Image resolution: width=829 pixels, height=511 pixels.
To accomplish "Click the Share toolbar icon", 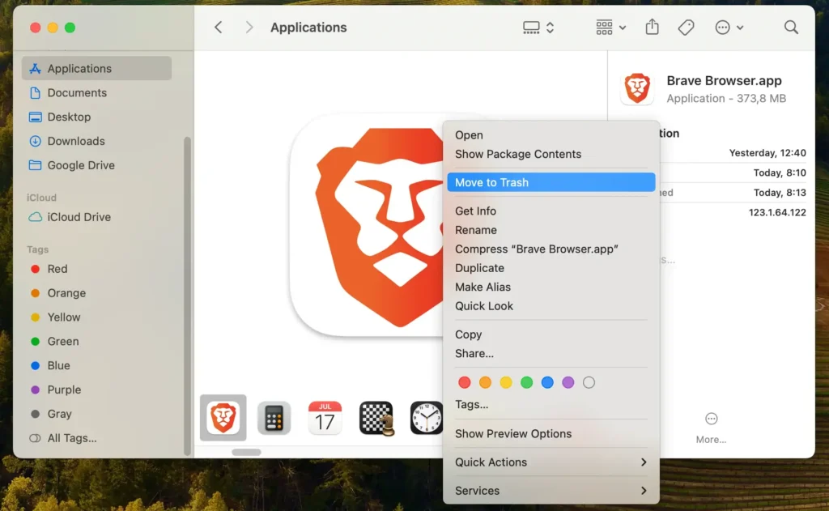I will 652,27.
